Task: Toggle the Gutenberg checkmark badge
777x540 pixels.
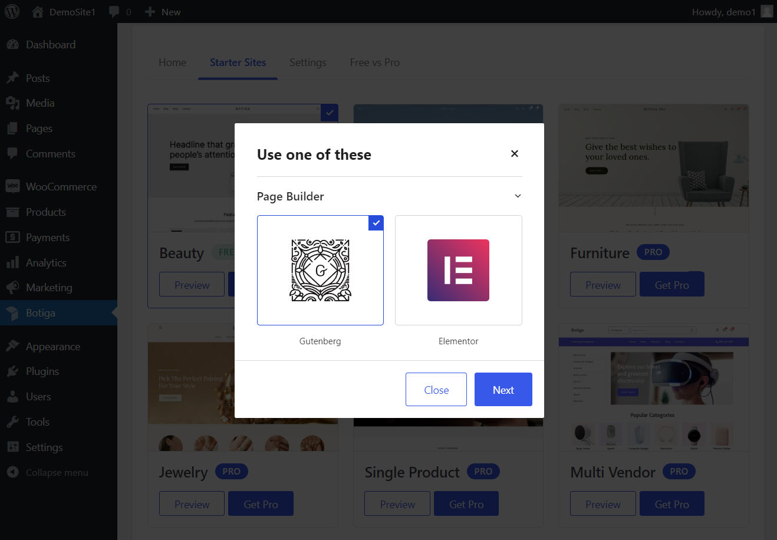Action: pos(376,223)
